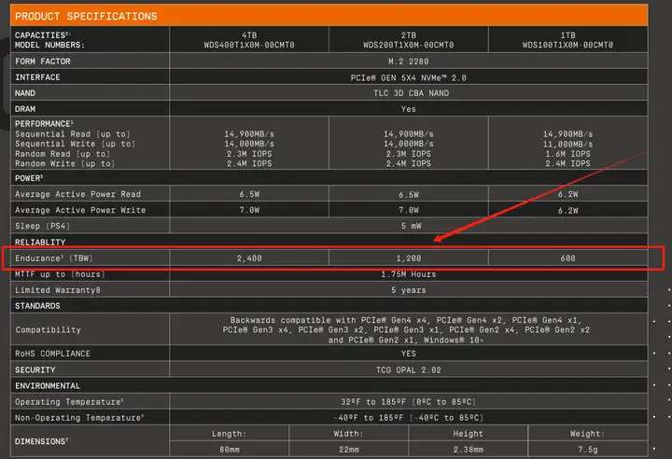Click the TCG OPAL 2.02 value
Viewport: 672px width, 459px height.
[x=409, y=369]
